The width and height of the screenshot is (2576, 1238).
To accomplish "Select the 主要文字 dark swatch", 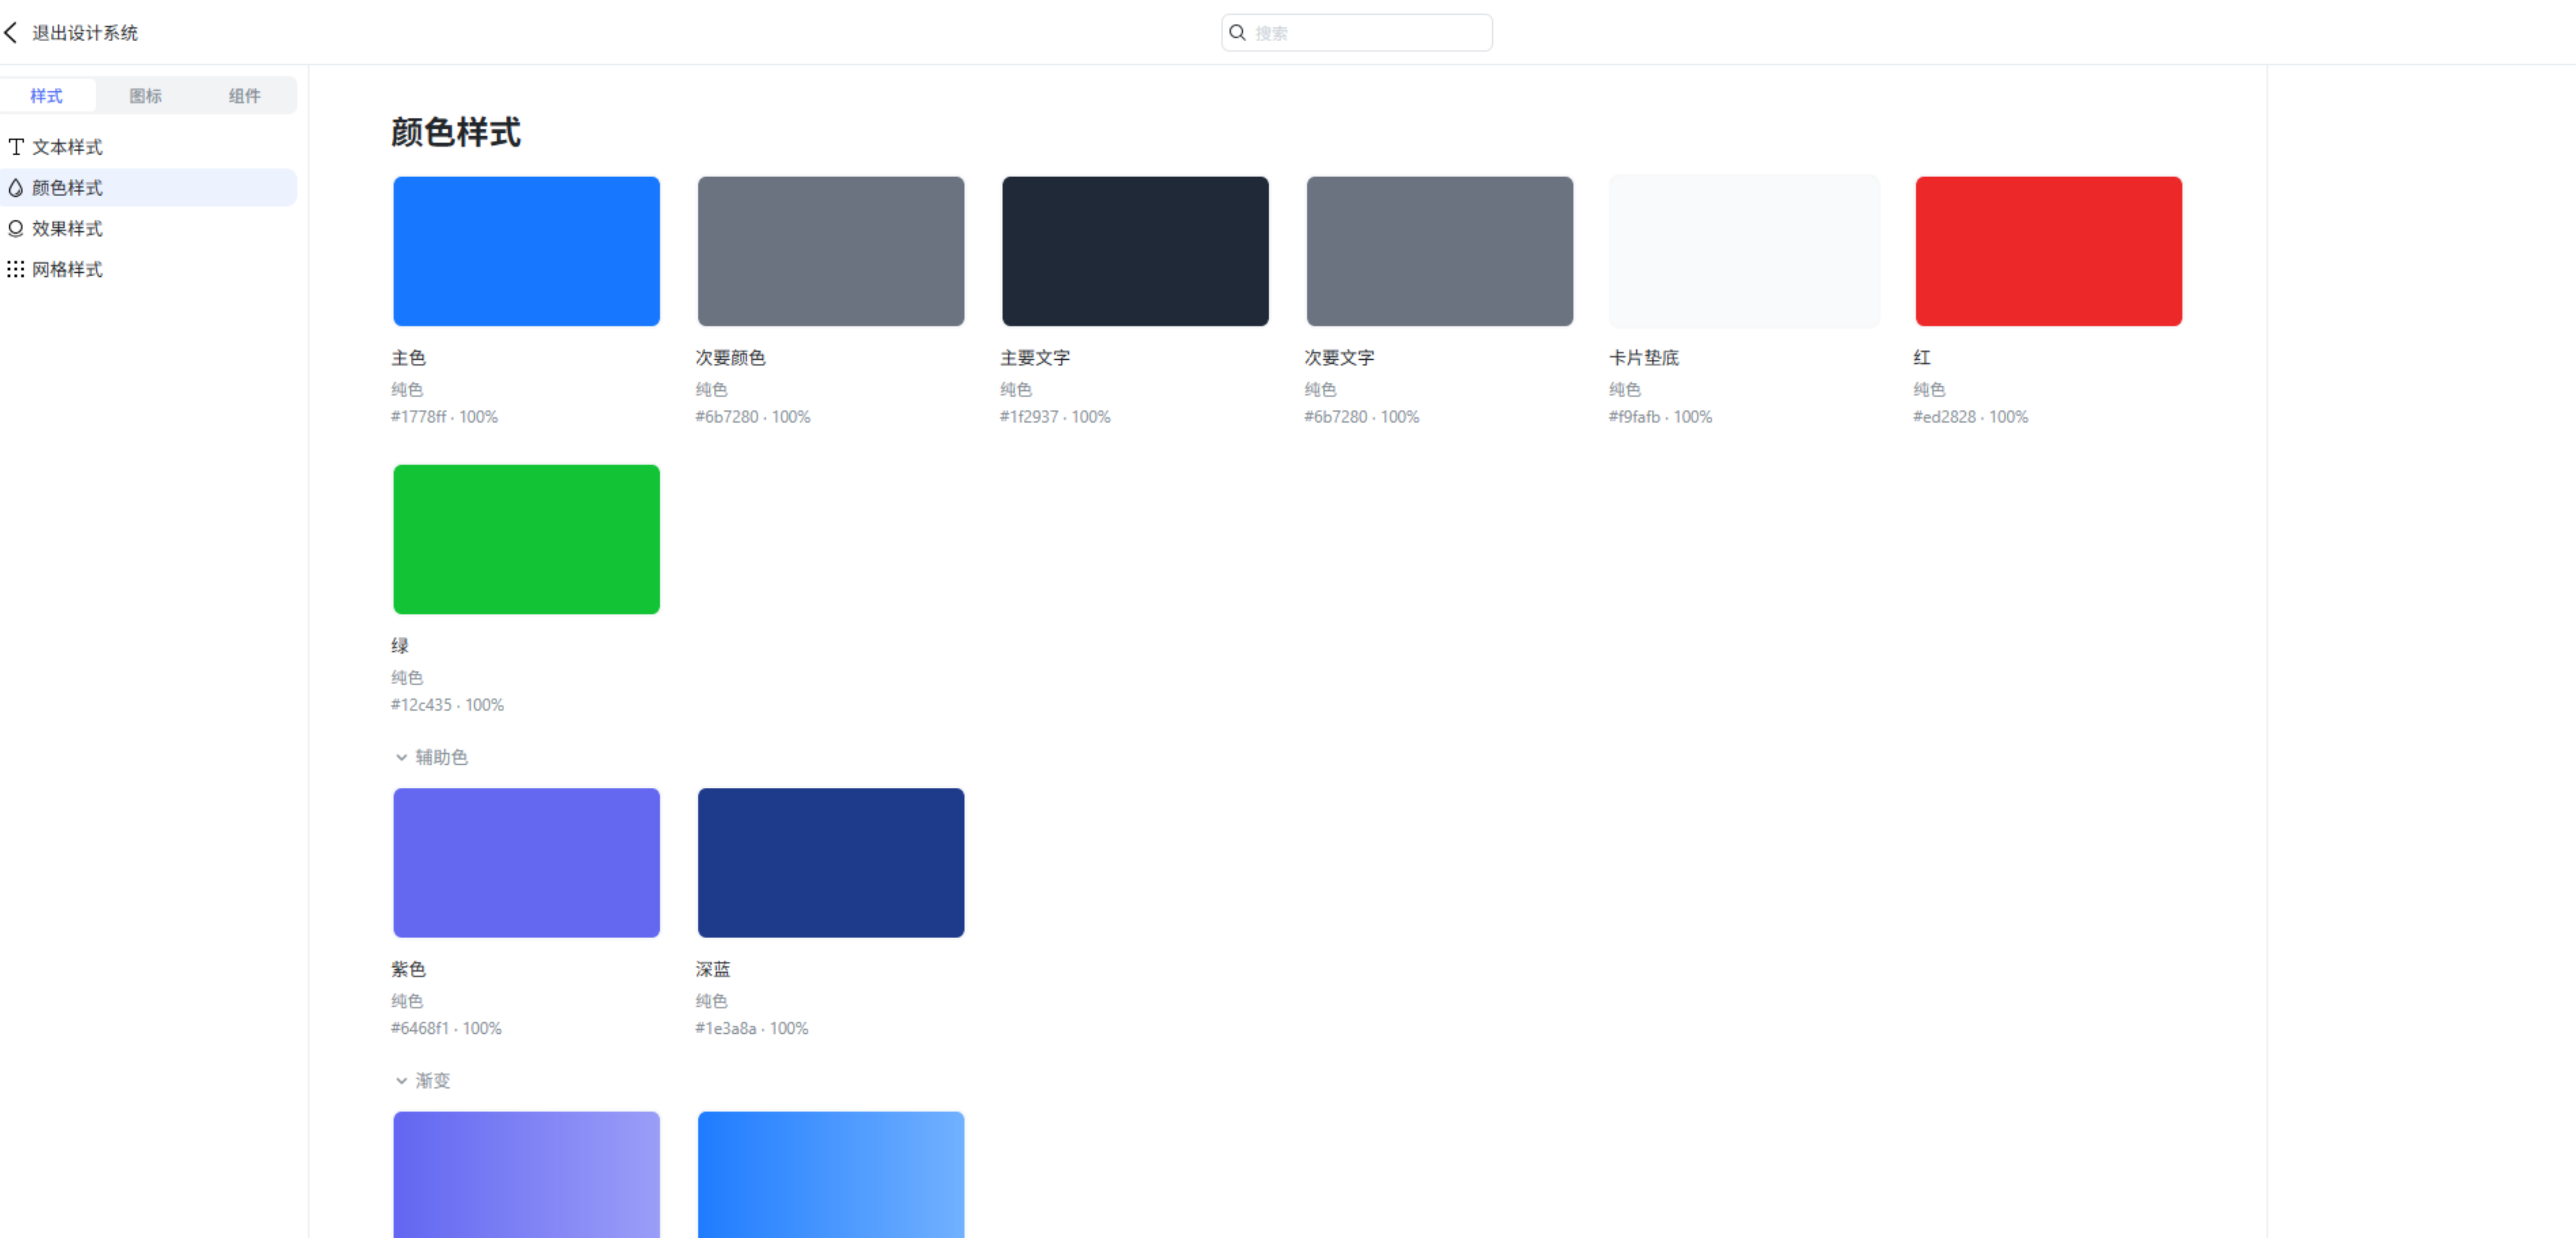I will pos(1136,251).
